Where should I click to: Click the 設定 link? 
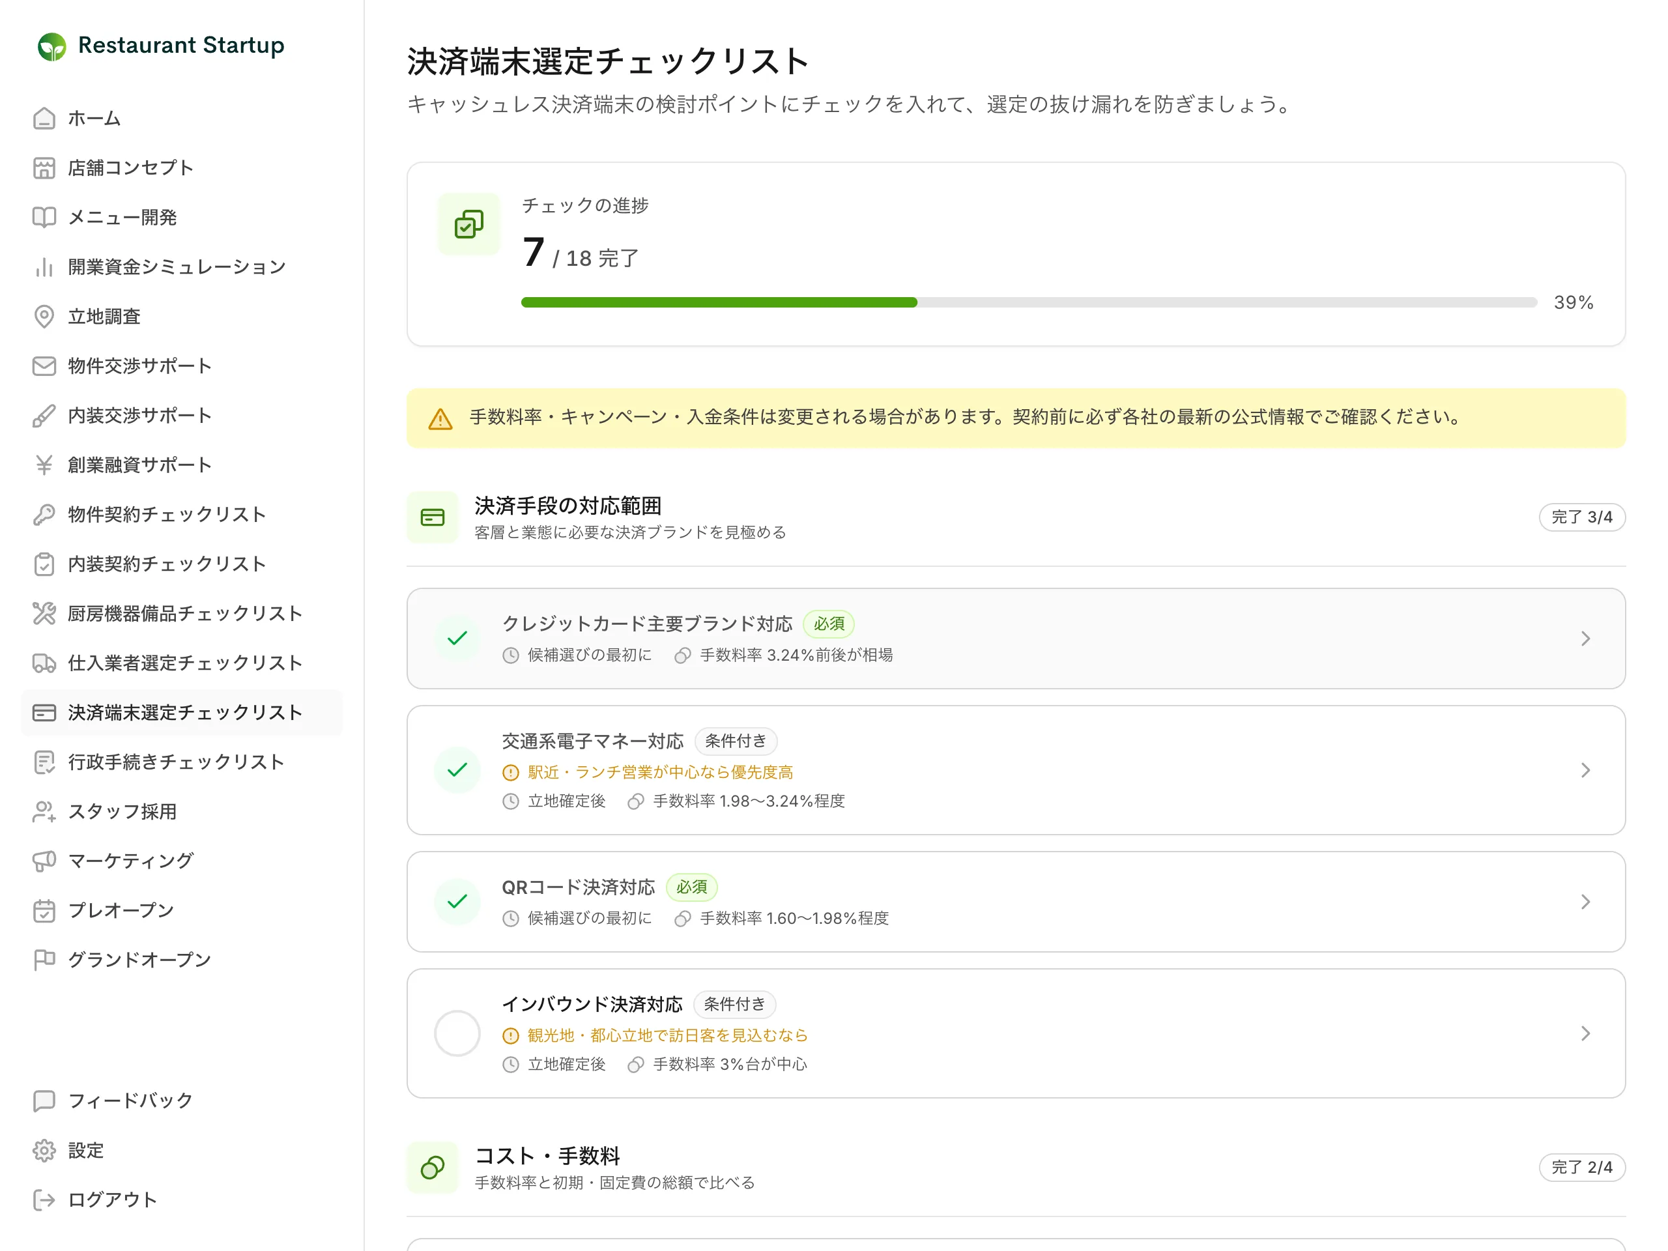pos(182,1151)
